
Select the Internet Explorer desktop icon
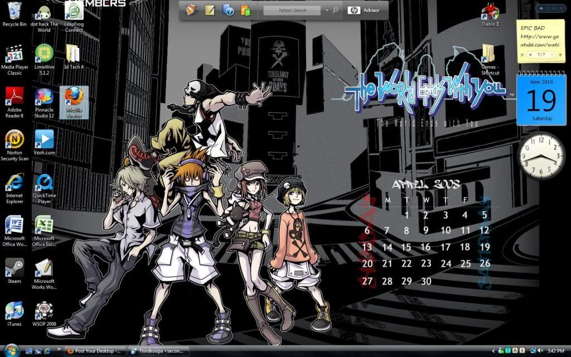[14, 189]
